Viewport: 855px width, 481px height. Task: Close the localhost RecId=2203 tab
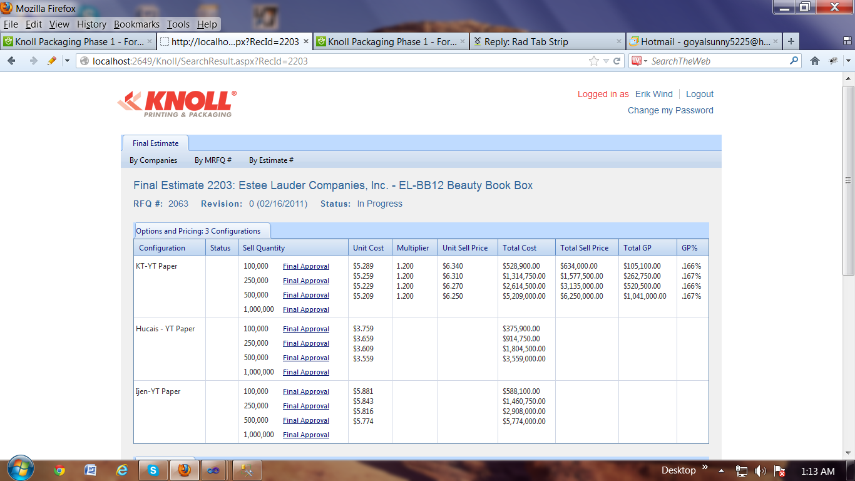pos(306,41)
